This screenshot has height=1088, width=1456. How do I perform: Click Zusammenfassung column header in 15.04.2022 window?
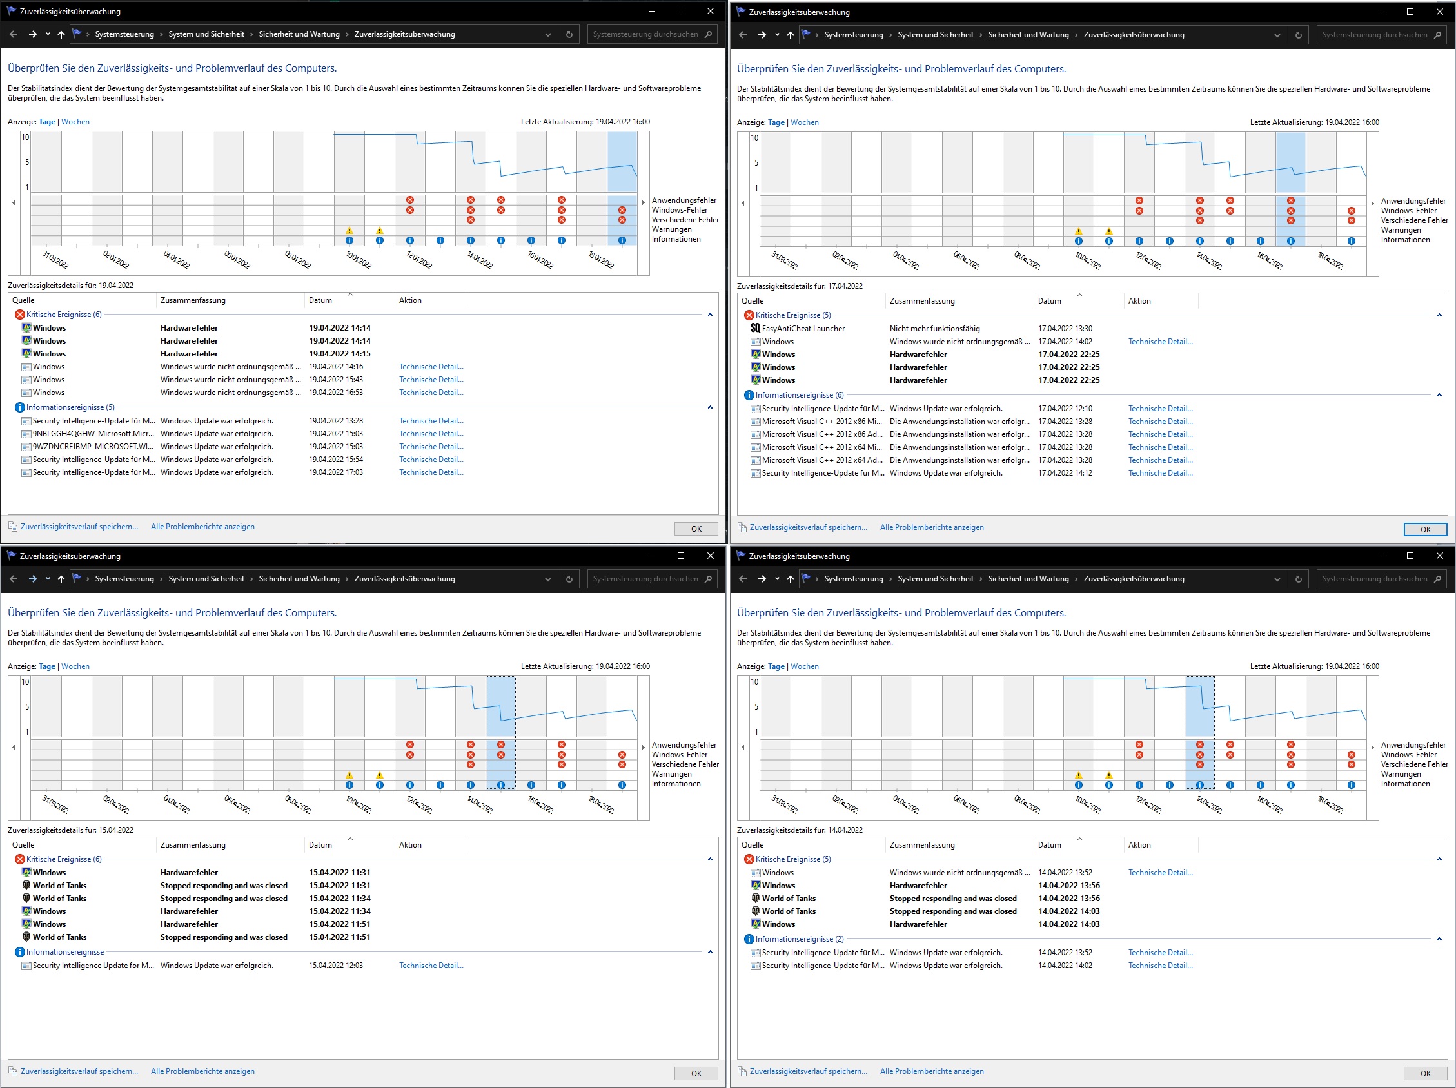coord(230,845)
